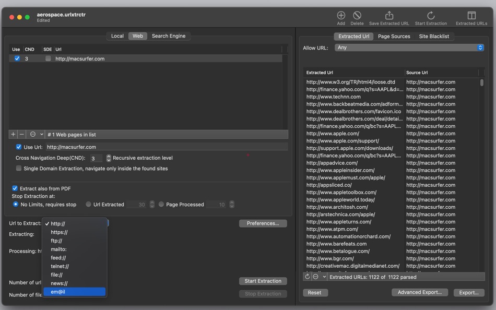Switch to the Search Engine tab
The height and width of the screenshot is (310, 496).
(x=169, y=36)
